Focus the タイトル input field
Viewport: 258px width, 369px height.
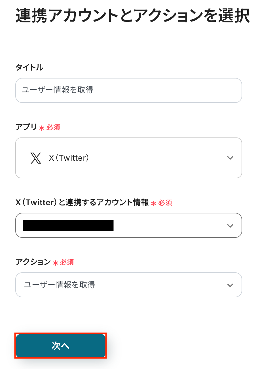[128, 90]
